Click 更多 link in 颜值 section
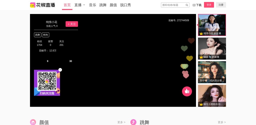The height and width of the screenshot is (125, 256). [x=121, y=122]
